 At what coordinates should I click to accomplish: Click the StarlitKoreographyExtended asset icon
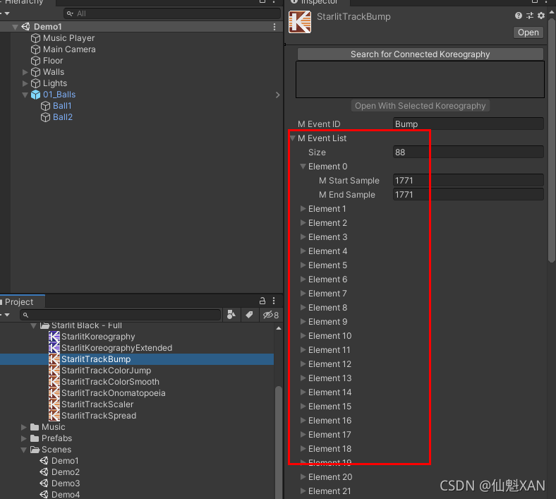[54, 348]
